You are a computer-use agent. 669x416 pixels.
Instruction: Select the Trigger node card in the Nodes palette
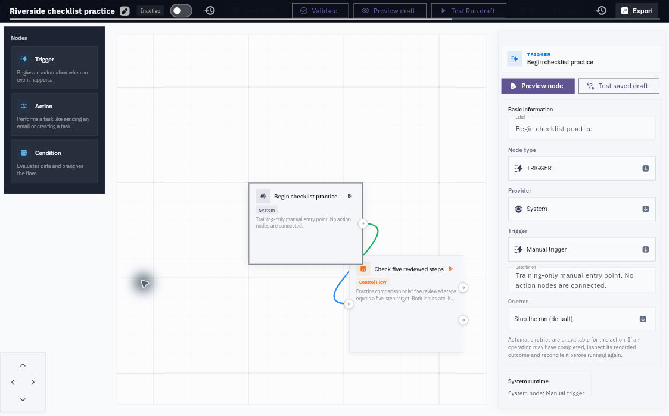coord(54,69)
